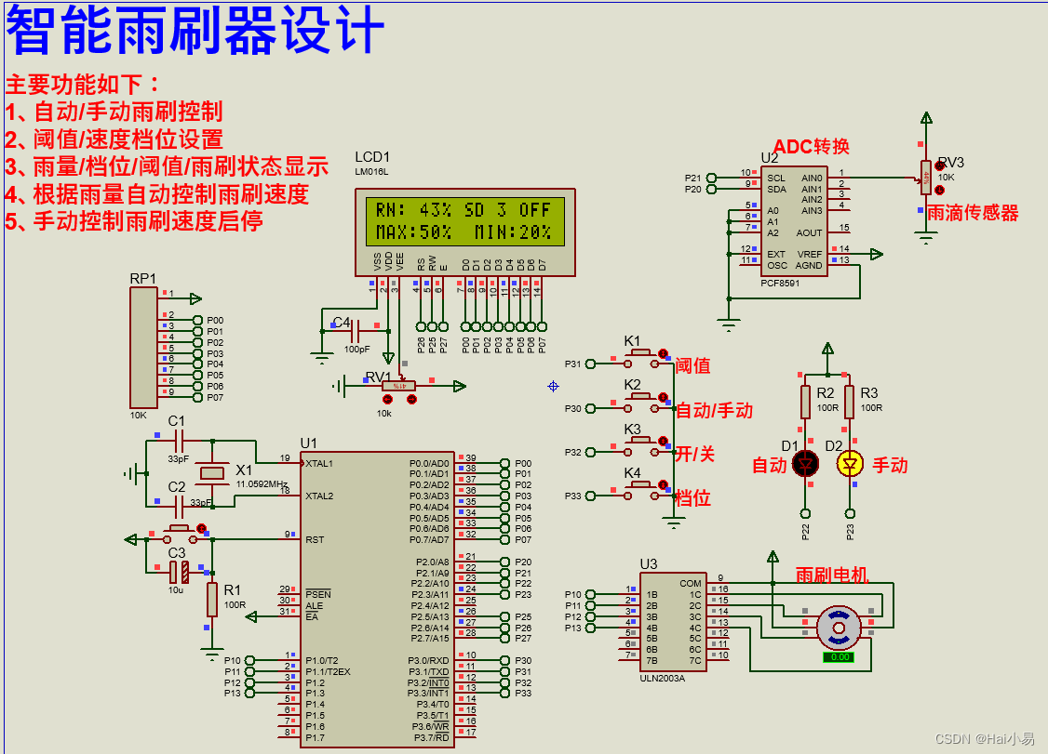Click the left red adjust dot under RV1
The height and width of the screenshot is (754, 1048).
pos(388,399)
